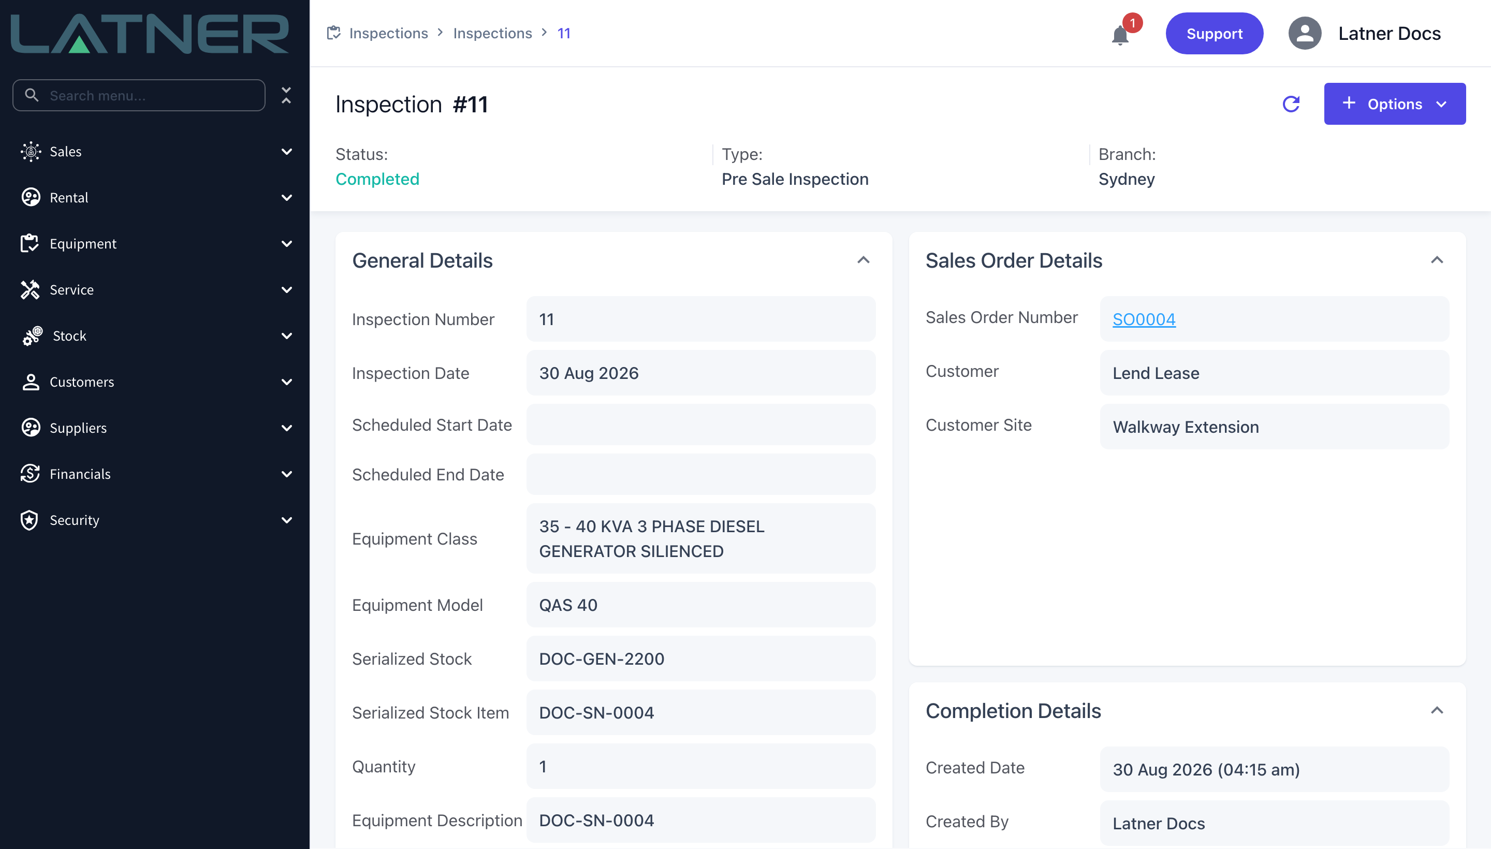The image size is (1491, 849).
Task: Open the Stock menu
Action: 154,336
